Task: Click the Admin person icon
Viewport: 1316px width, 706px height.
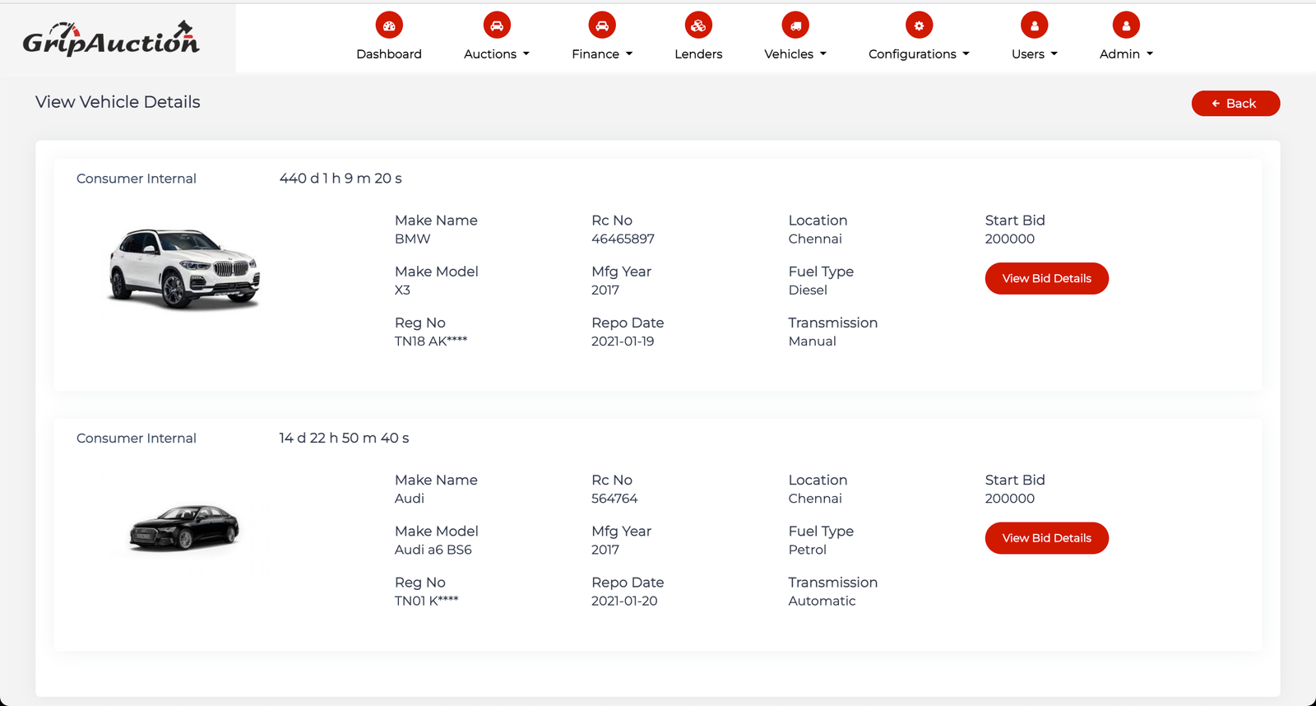Action: click(1126, 26)
